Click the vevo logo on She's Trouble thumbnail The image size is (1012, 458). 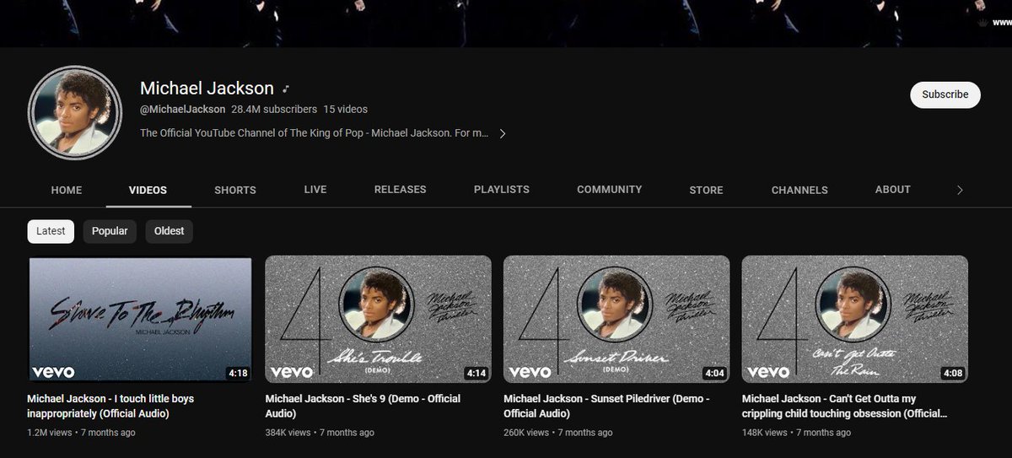pyautogui.click(x=292, y=372)
